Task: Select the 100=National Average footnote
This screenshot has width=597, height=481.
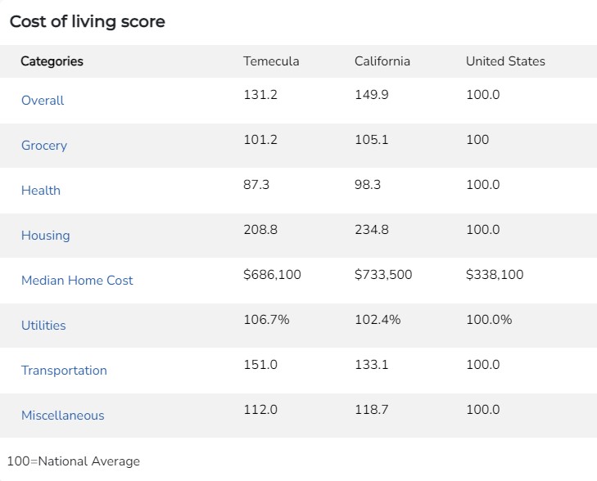Action: click(x=74, y=461)
